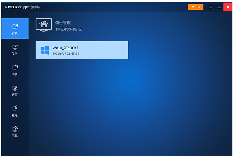Click the home monitor icon beside 備份管理
This screenshot has width=236, height=160.
(44, 25)
